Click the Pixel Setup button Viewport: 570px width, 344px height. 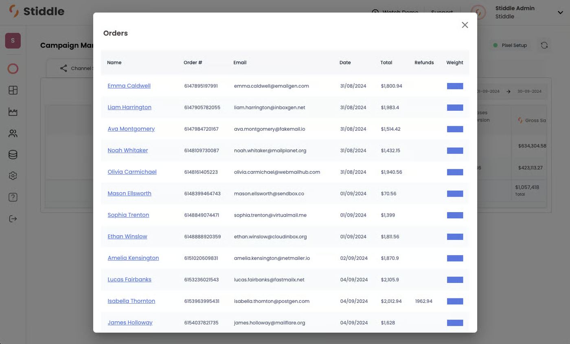pos(510,45)
